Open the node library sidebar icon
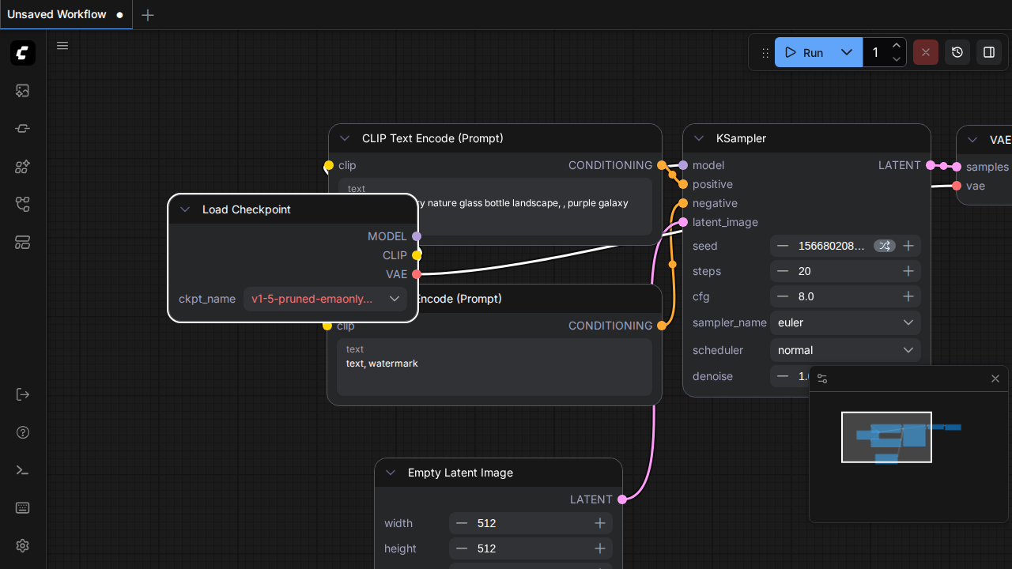Viewport: 1012px width, 569px height. click(22, 129)
